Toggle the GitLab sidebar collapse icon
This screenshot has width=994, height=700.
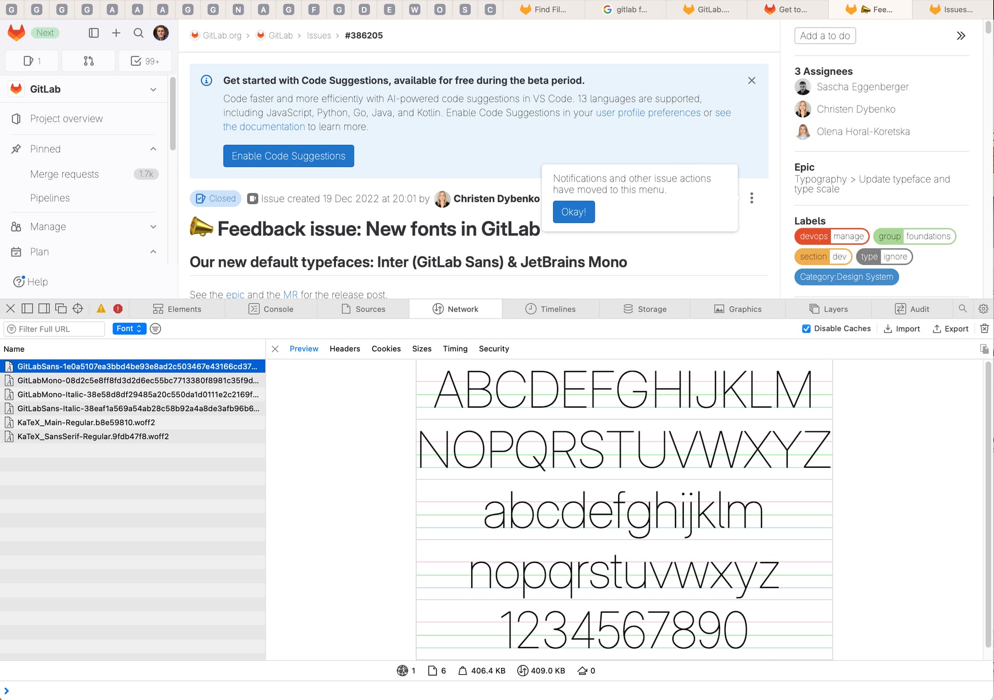coord(94,33)
